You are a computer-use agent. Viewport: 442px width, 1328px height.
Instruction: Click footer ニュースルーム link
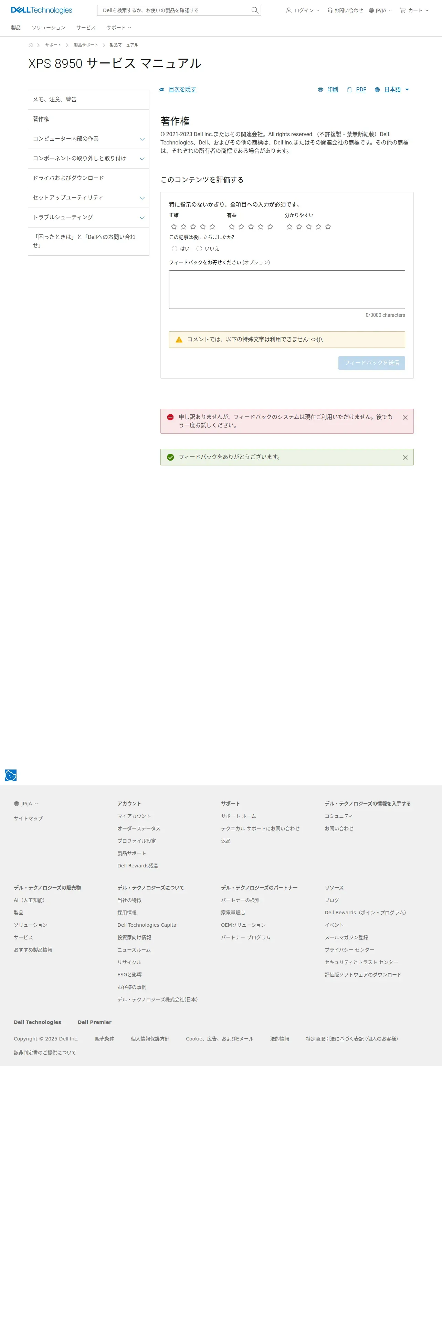[134, 950]
